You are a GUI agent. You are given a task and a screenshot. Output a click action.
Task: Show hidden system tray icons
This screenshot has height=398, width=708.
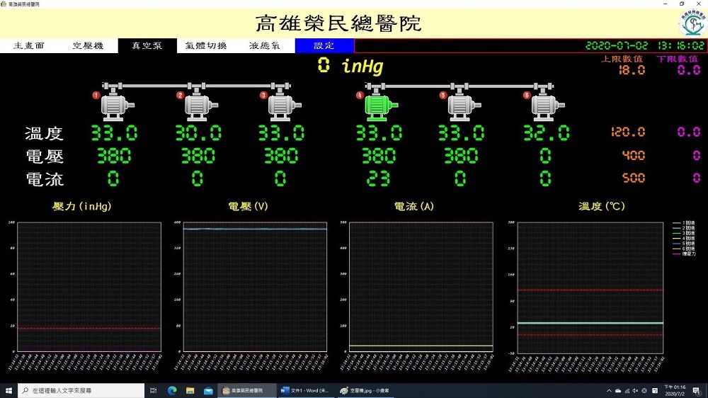coord(609,391)
